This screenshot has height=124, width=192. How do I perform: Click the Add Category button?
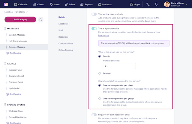20,19
